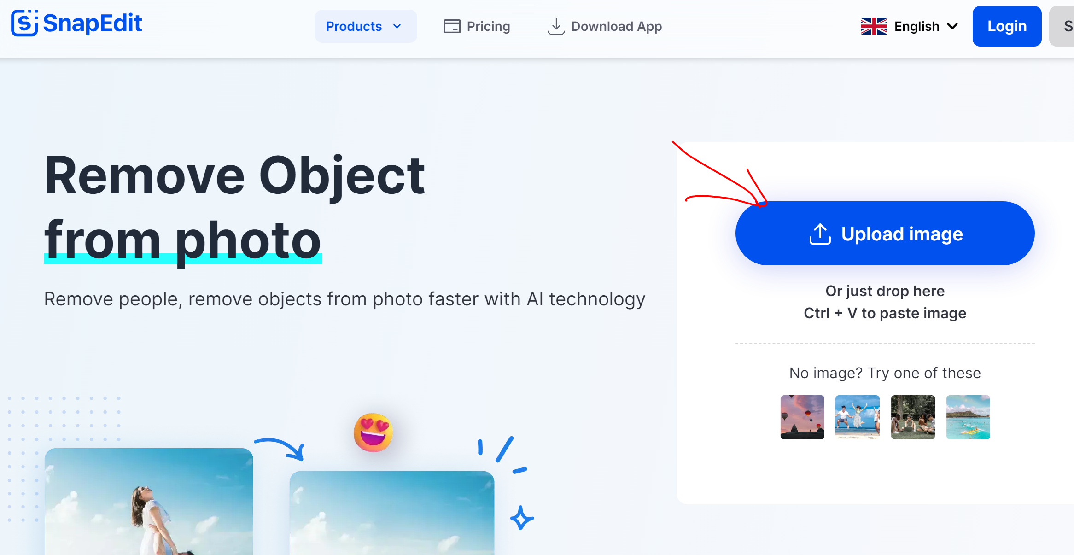Click the blue sparkle star icon
Screen dimensions: 1074x555
[x=521, y=518]
